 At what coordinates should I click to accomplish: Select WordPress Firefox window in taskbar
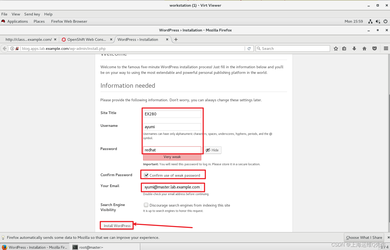point(35,247)
